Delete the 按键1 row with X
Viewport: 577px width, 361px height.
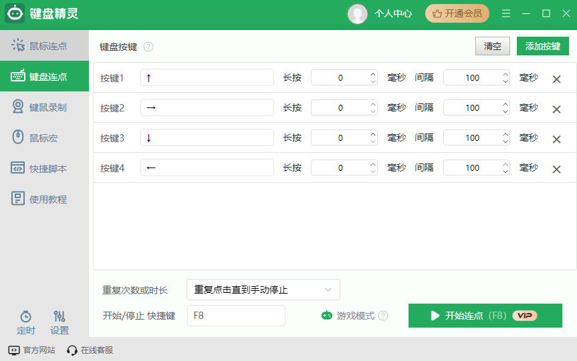556,79
